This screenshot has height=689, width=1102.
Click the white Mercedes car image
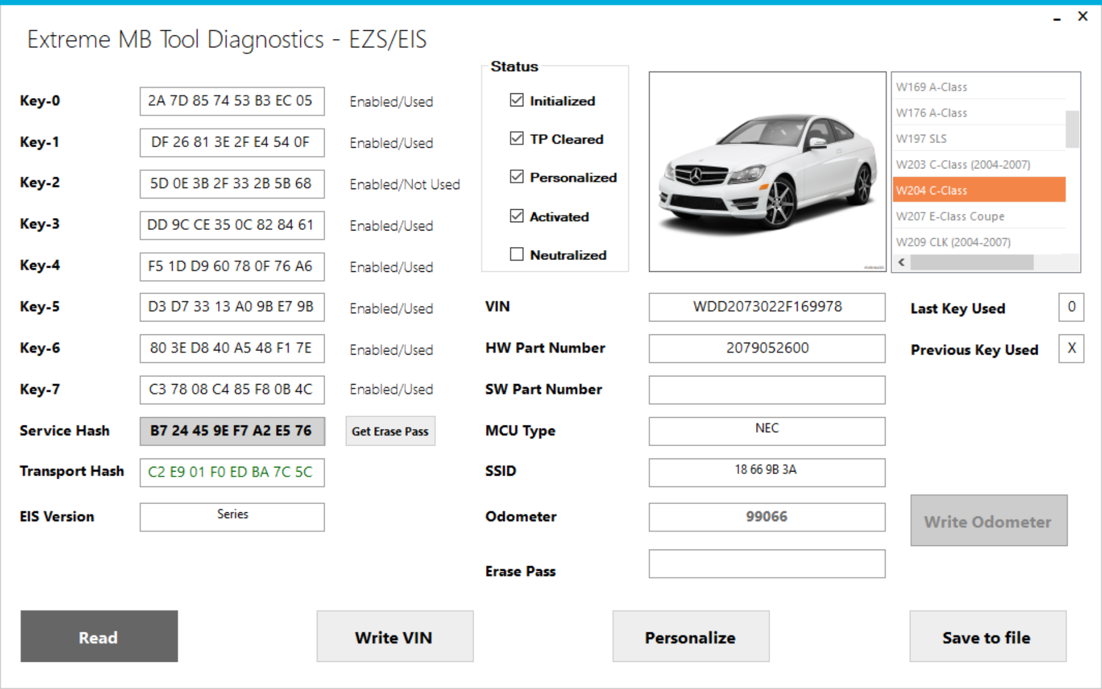point(767,172)
